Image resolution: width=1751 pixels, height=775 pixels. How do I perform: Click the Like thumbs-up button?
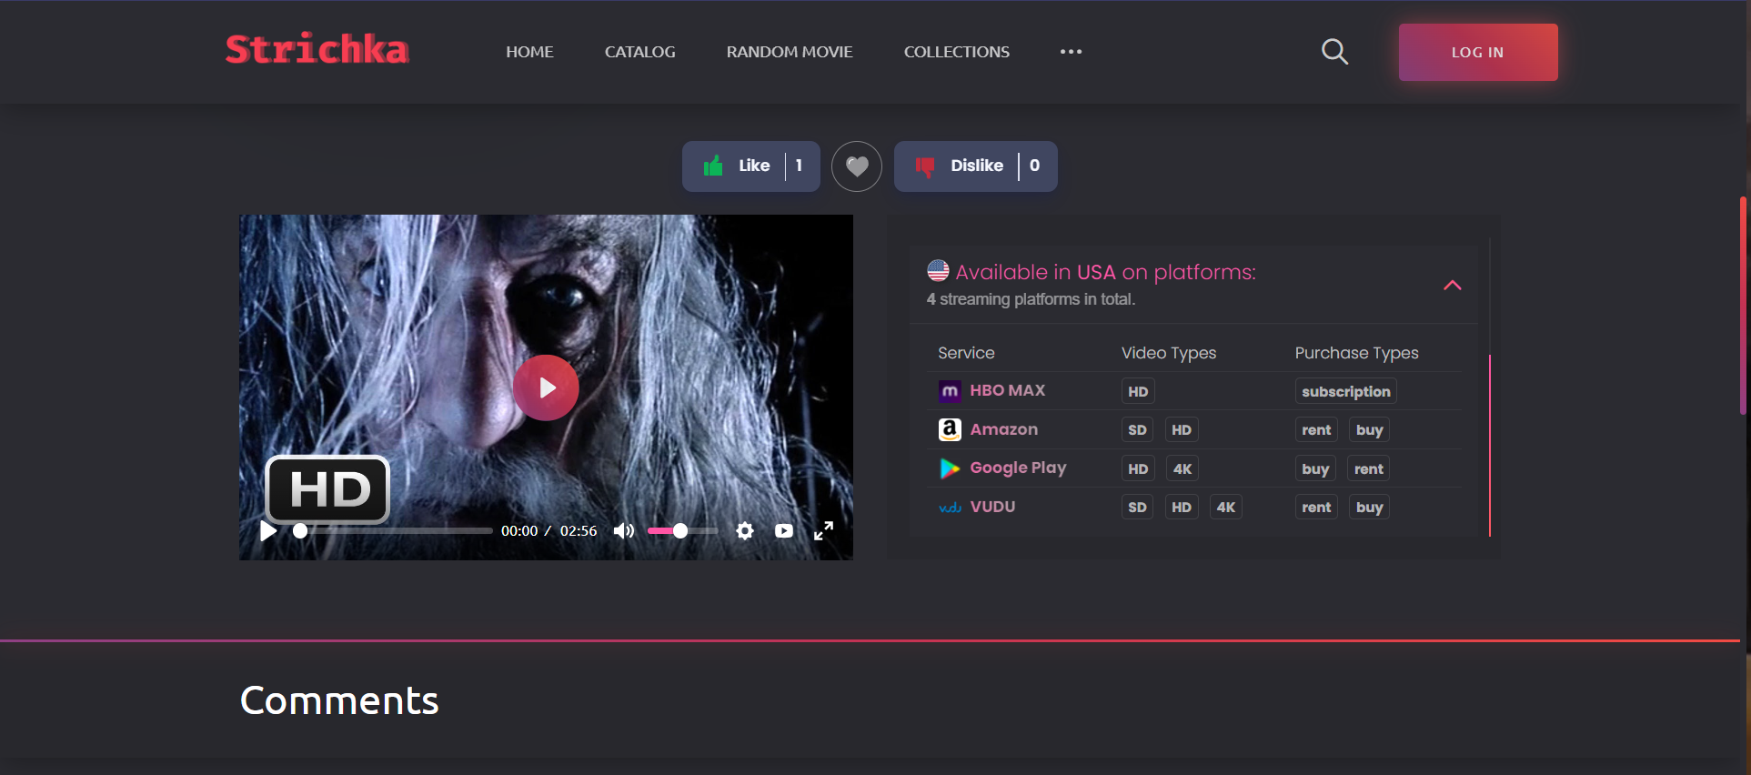pyautogui.click(x=751, y=166)
